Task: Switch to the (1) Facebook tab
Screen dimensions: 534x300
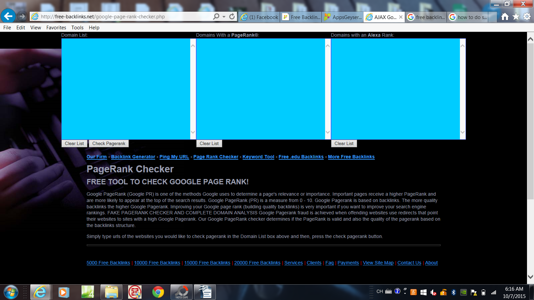Action: (259, 17)
